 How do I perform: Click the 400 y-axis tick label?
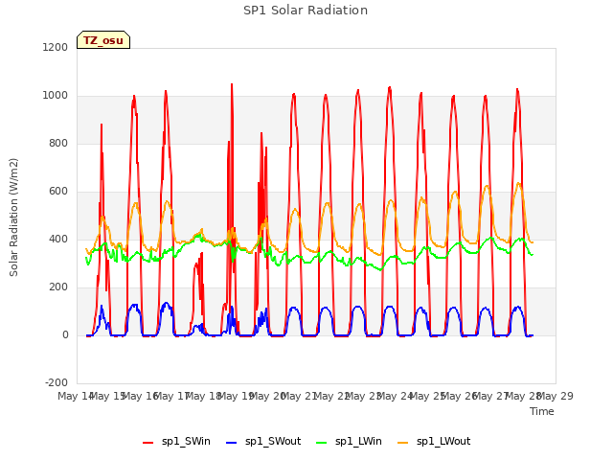(58, 239)
